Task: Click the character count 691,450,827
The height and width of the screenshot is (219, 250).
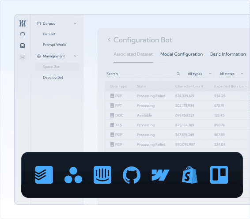Action: (x=185, y=115)
